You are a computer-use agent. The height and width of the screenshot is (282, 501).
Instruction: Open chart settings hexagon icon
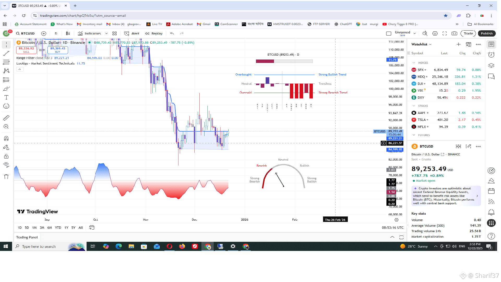click(x=435, y=33)
